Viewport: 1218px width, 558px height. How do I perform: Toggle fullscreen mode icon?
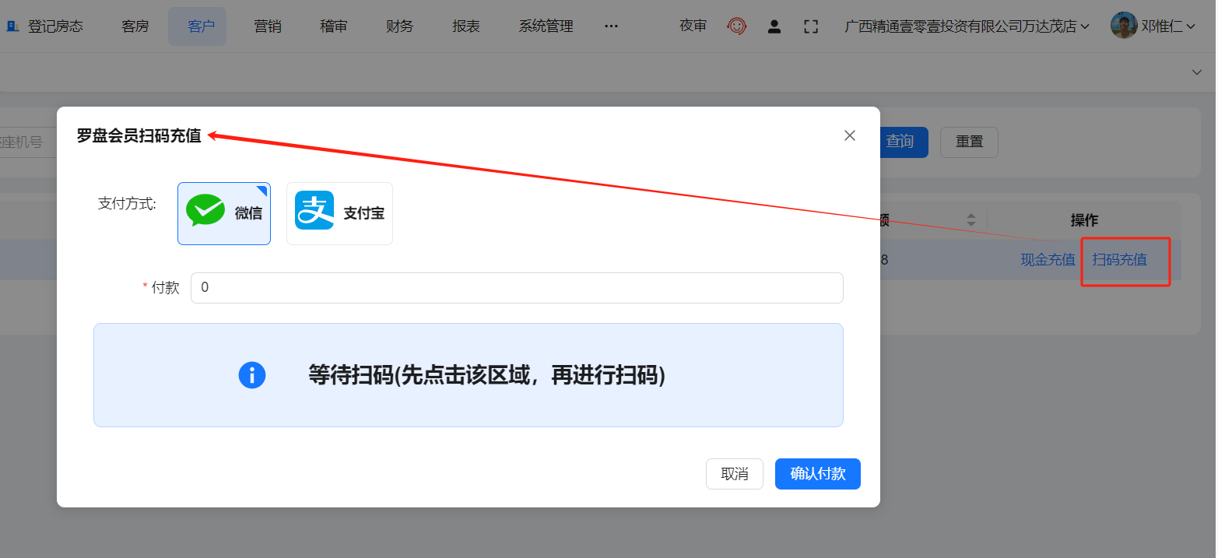pyautogui.click(x=811, y=26)
